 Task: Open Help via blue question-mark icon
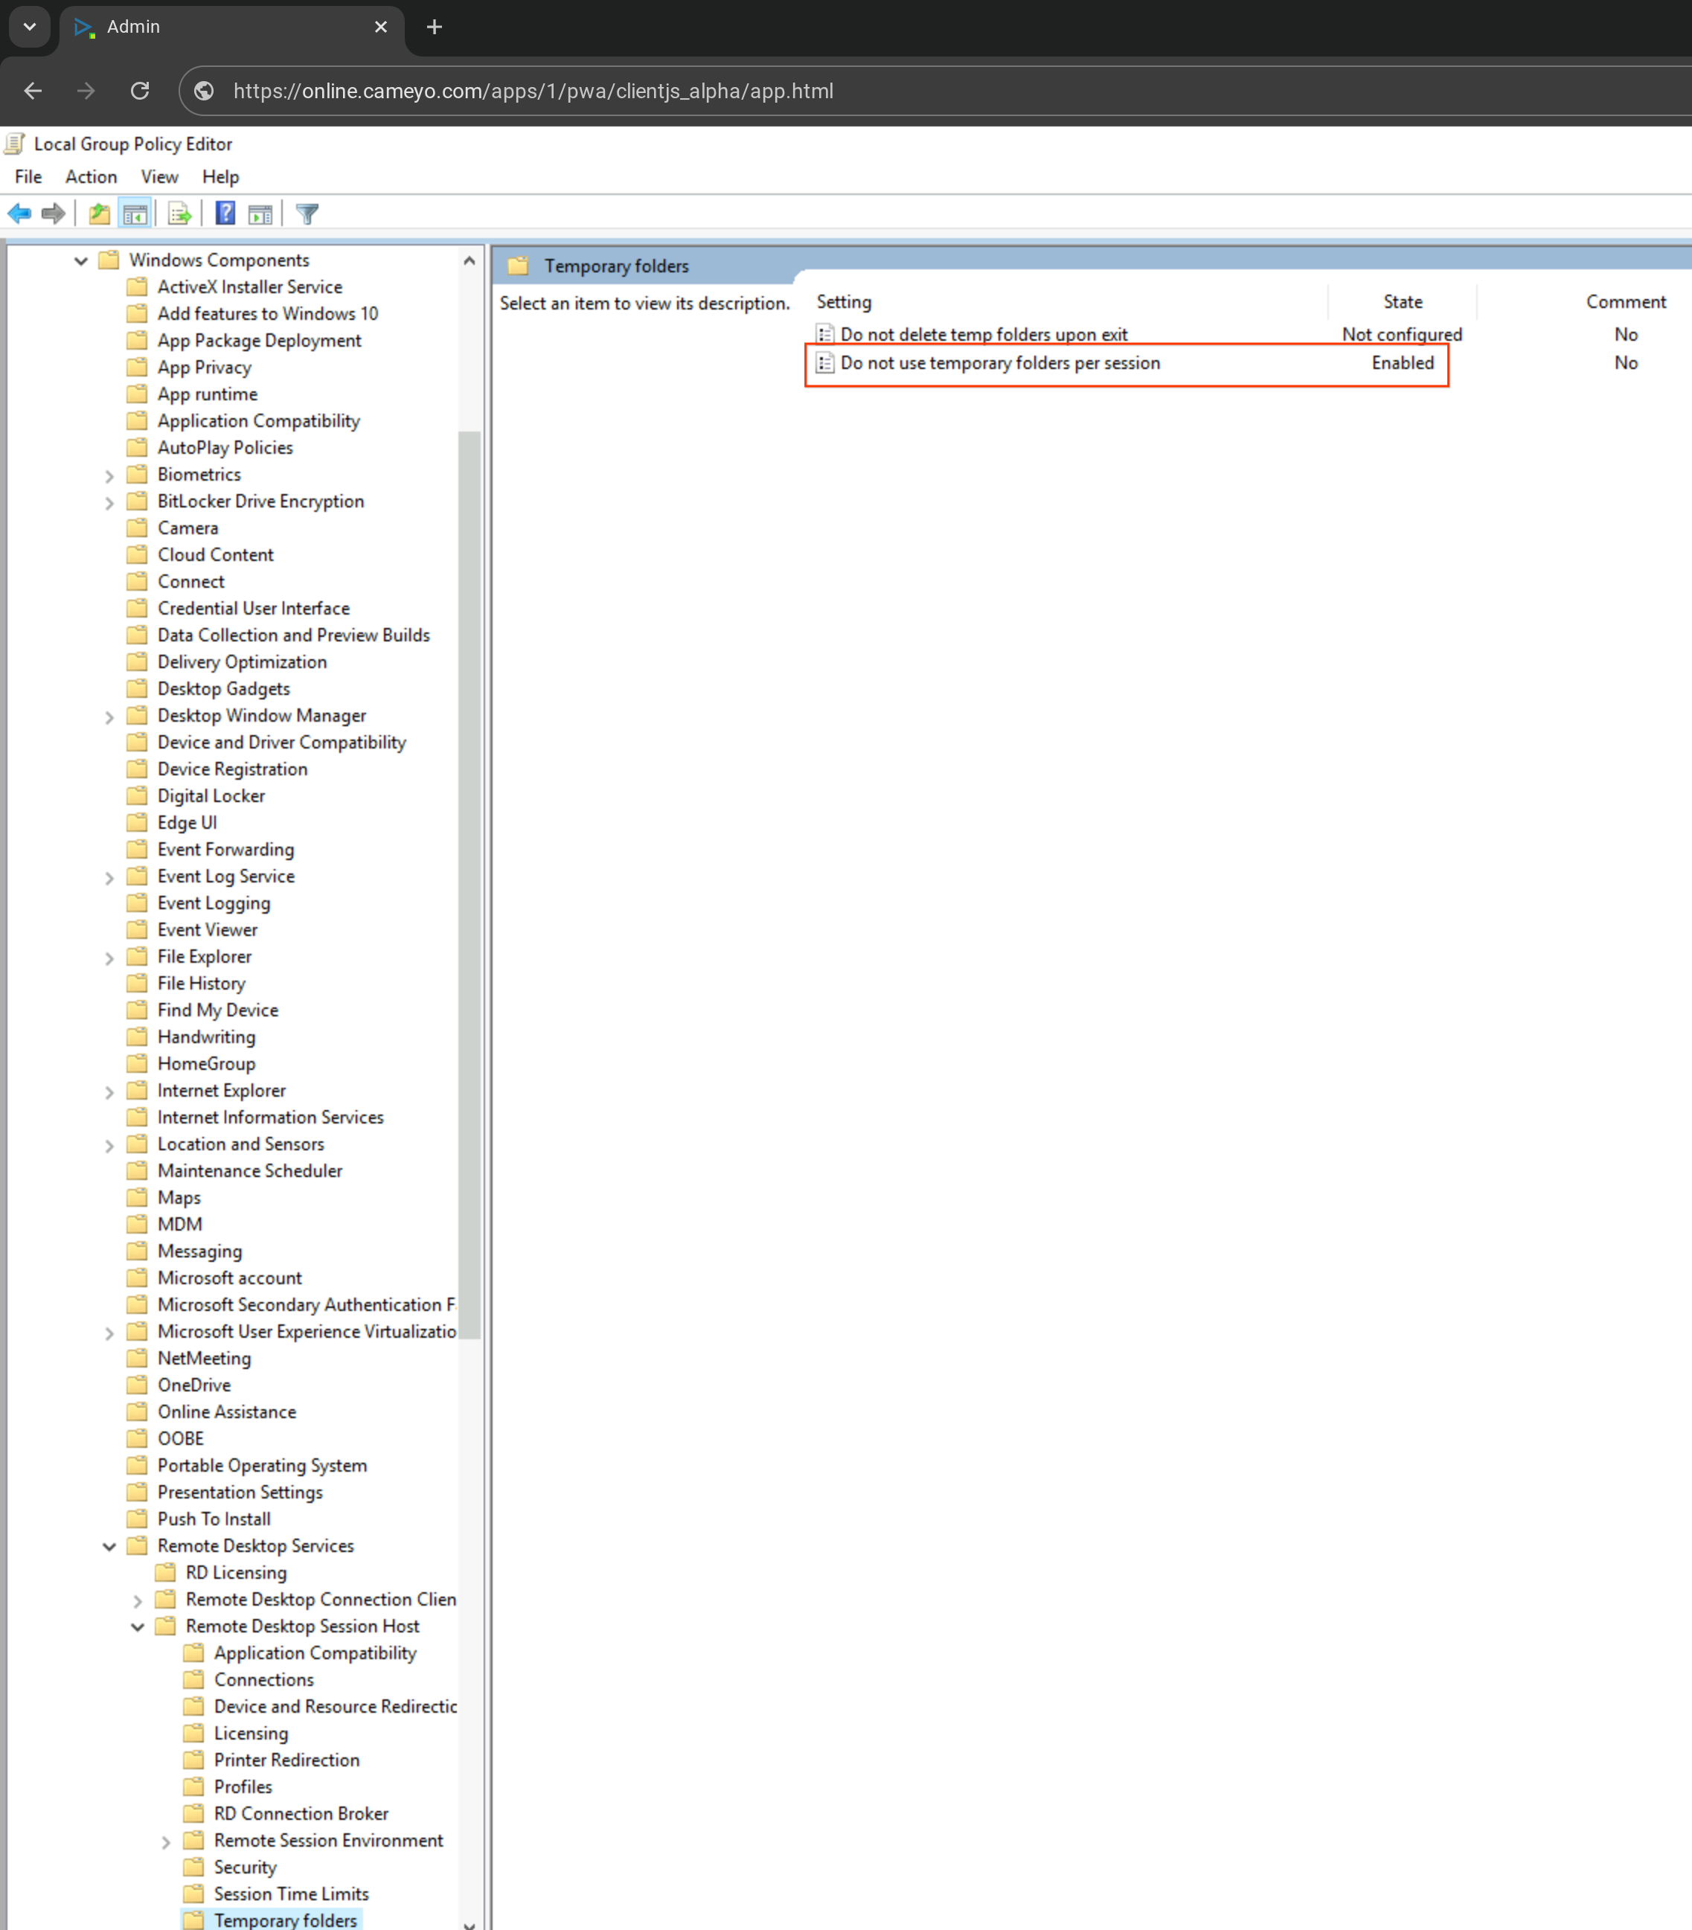[x=225, y=214]
